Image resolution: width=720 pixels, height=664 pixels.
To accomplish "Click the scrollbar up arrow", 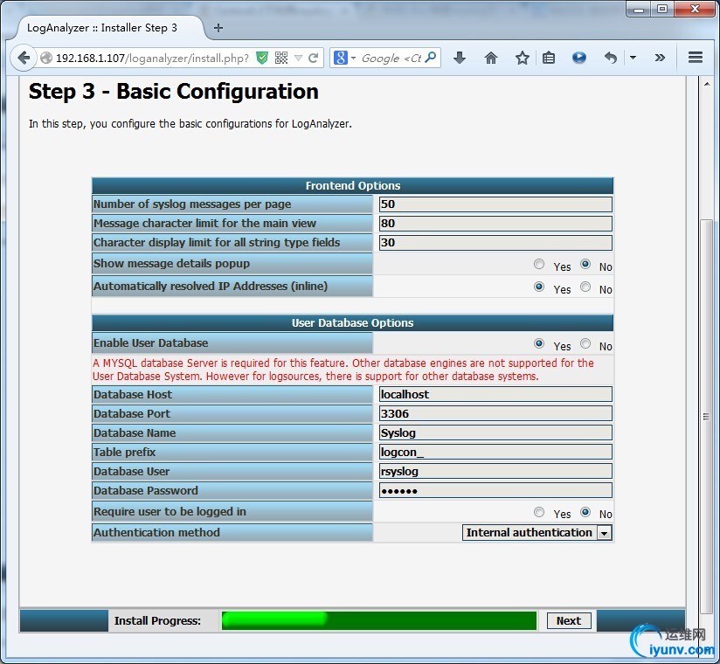I will (706, 84).
